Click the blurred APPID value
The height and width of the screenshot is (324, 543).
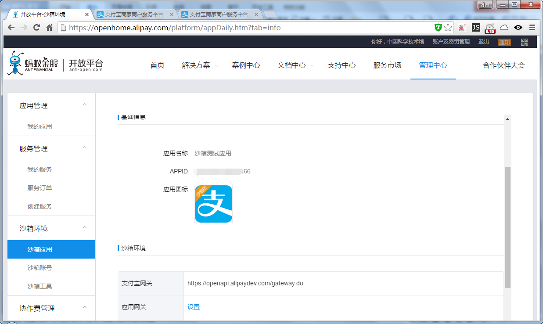pos(223,171)
